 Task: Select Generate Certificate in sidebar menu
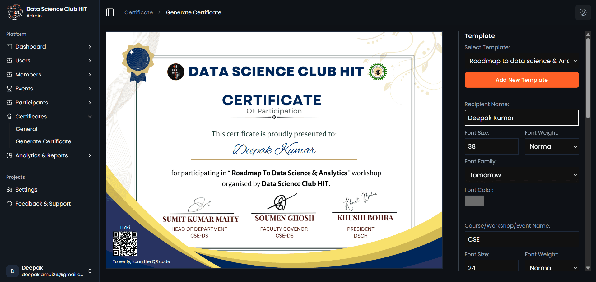43,141
